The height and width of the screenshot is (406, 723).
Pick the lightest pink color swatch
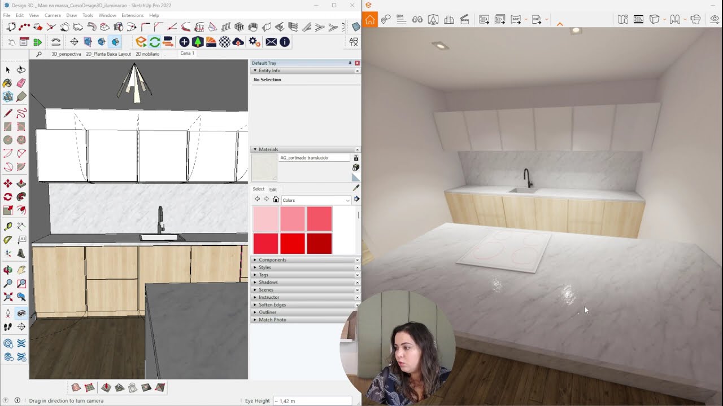(x=265, y=219)
